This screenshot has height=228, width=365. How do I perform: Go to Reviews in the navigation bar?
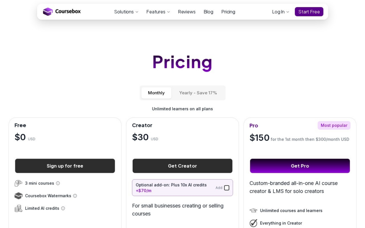tap(187, 12)
